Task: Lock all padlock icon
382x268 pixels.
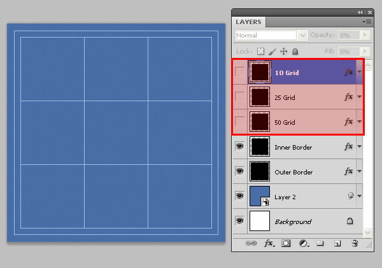Action: 295,52
